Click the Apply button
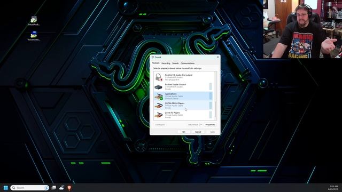 [213, 132]
